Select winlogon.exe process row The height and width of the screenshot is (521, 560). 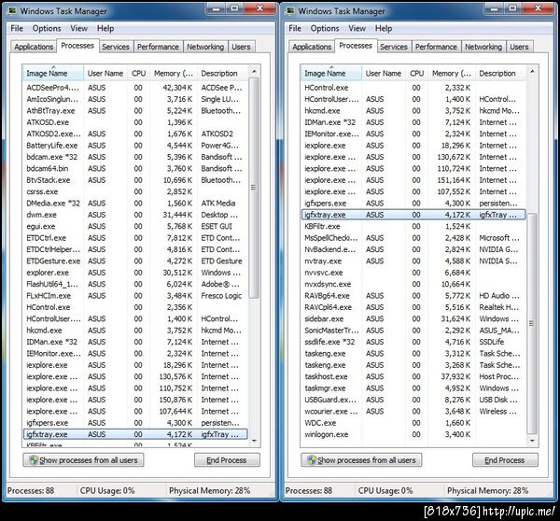click(x=413, y=434)
